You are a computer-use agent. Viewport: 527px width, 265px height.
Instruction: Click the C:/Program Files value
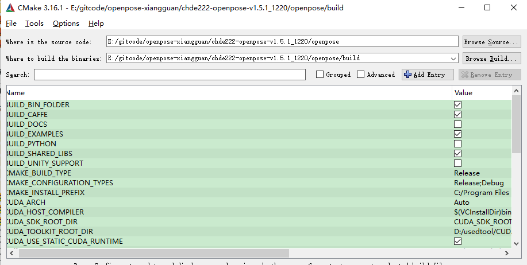(482, 193)
